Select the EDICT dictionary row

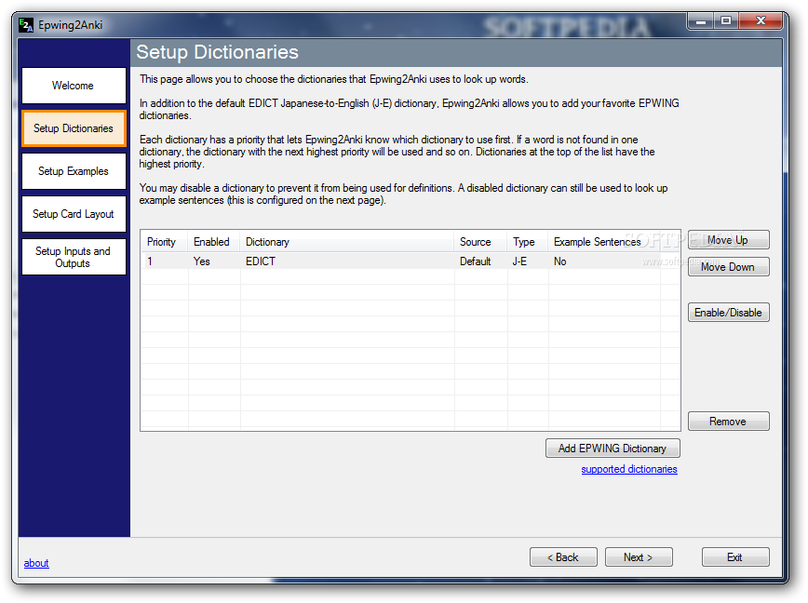coord(401,261)
